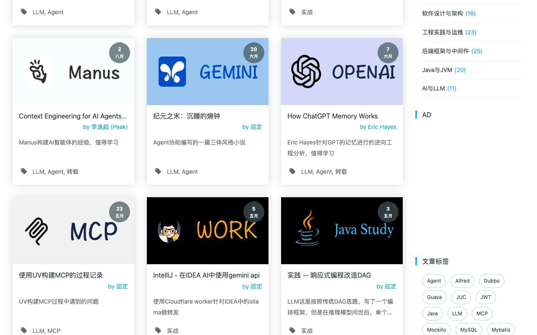Click the Java tag pill in 文章标签

coord(433,314)
